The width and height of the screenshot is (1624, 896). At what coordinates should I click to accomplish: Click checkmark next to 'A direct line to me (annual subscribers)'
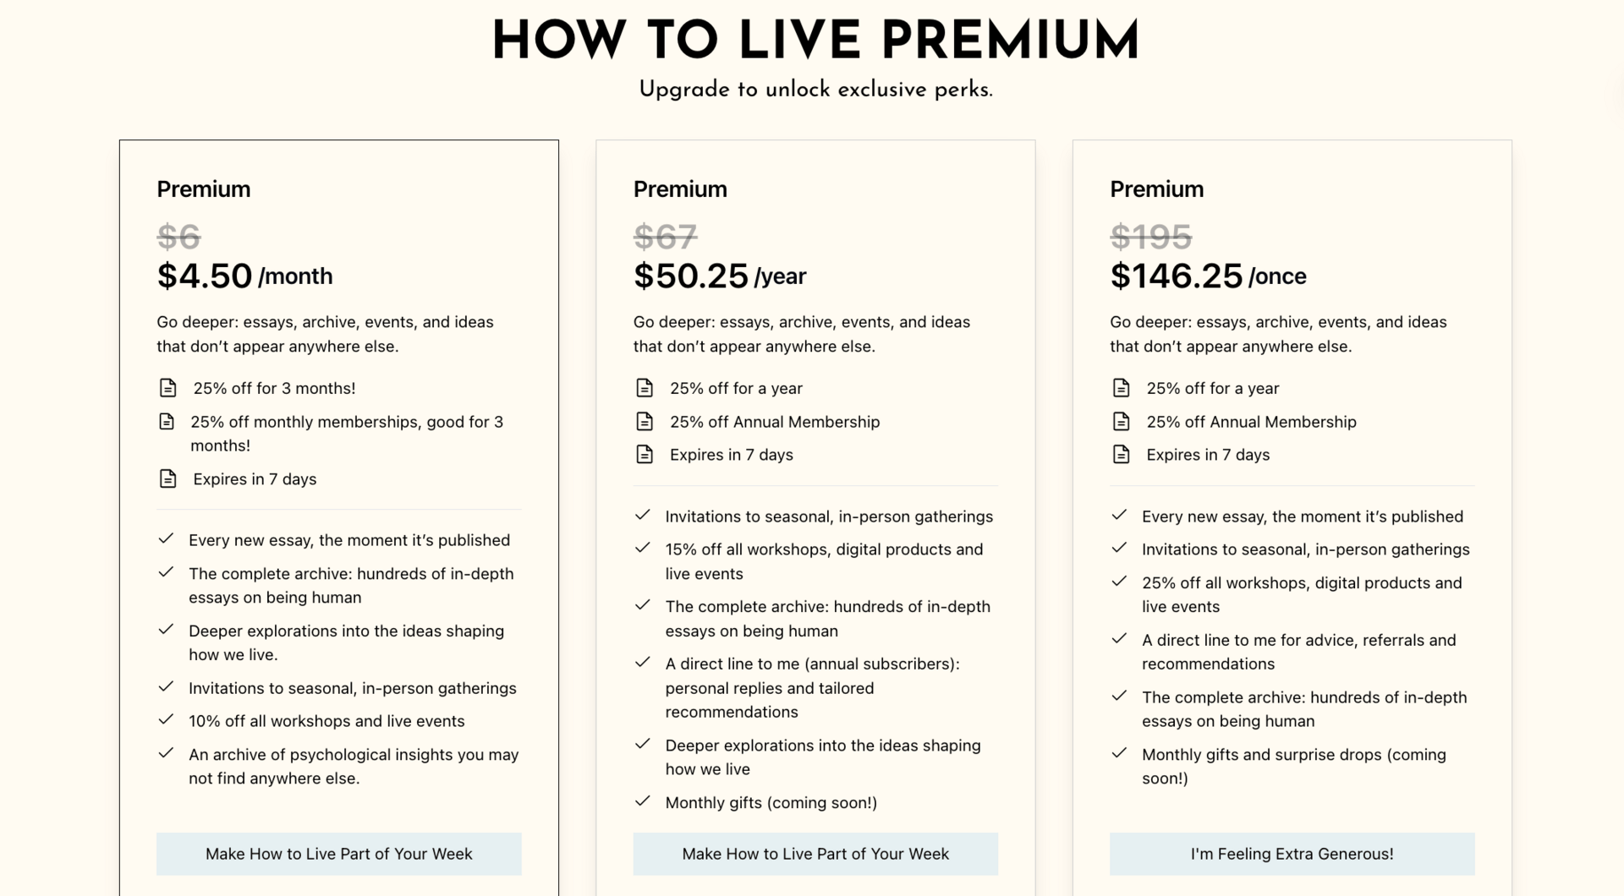coord(643,663)
